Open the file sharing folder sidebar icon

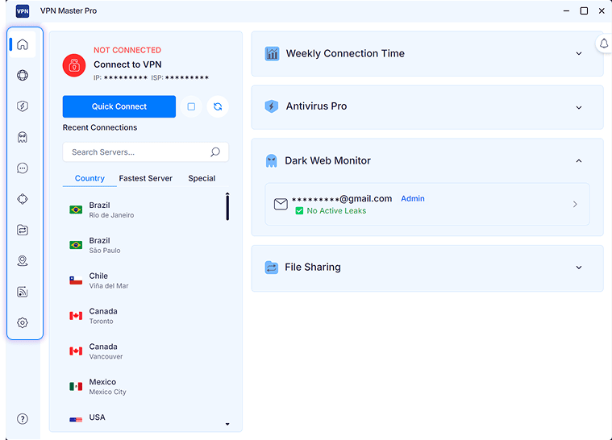[23, 230]
